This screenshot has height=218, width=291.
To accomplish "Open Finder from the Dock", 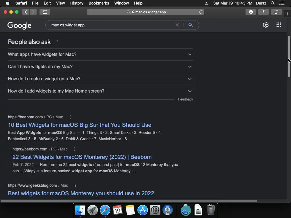I will click(x=80, y=210).
